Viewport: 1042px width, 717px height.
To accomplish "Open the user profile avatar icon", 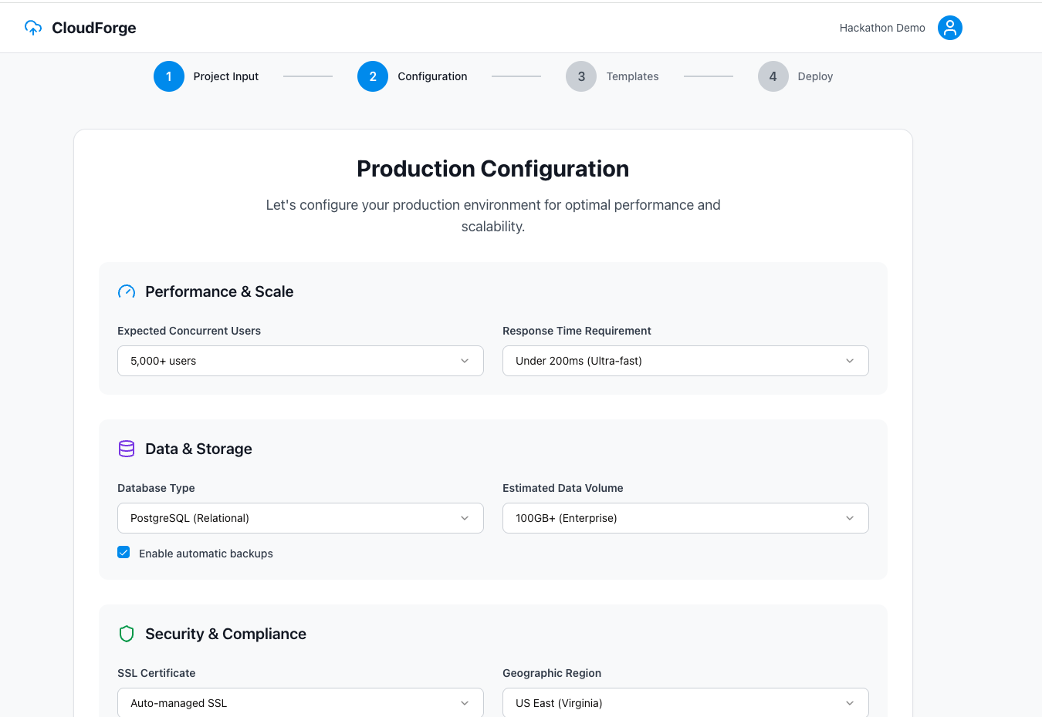I will (950, 28).
